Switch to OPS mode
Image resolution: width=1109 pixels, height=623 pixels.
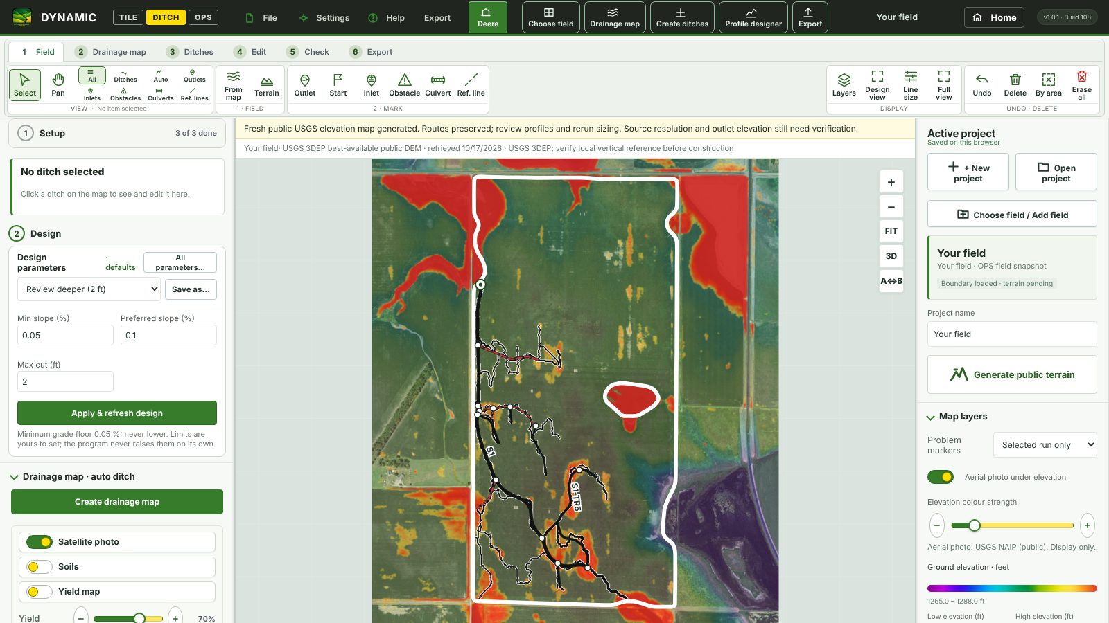tap(203, 17)
